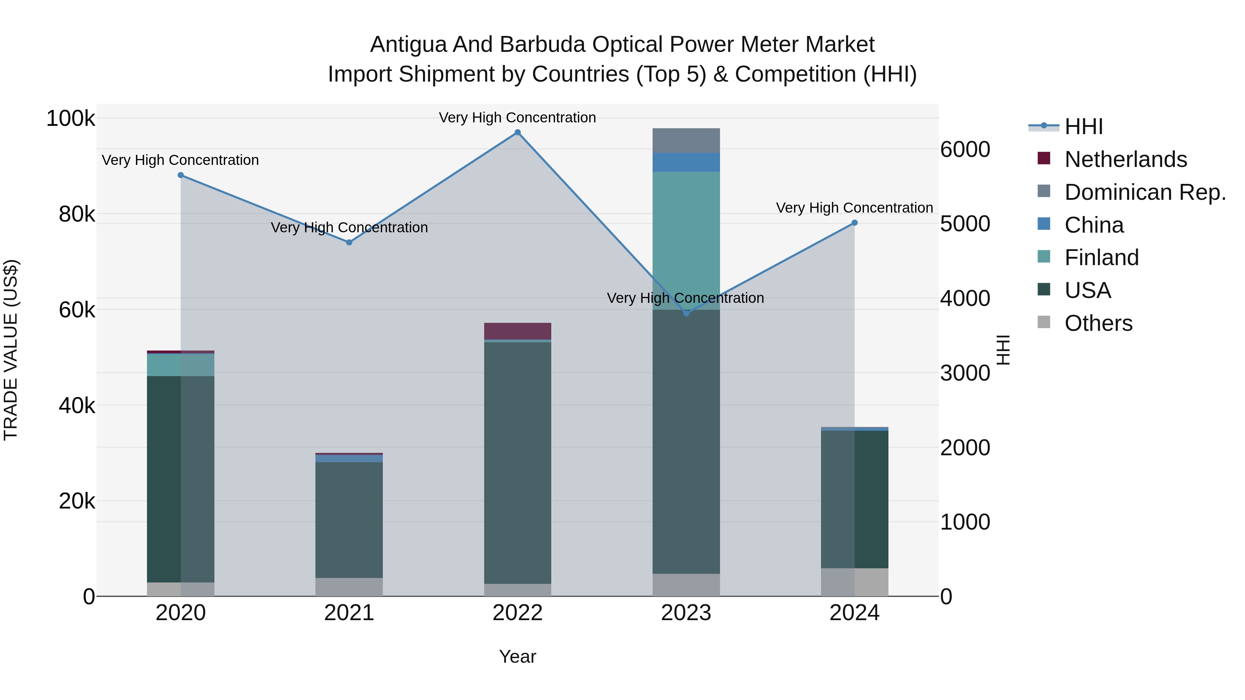Click the 2022 Netherlands bar segment
Screen dimensions: 1245x700
coord(518,332)
